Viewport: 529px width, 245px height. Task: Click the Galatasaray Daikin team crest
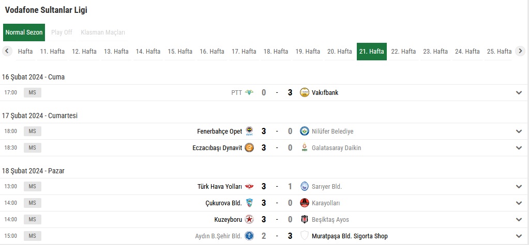coord(304,148)
